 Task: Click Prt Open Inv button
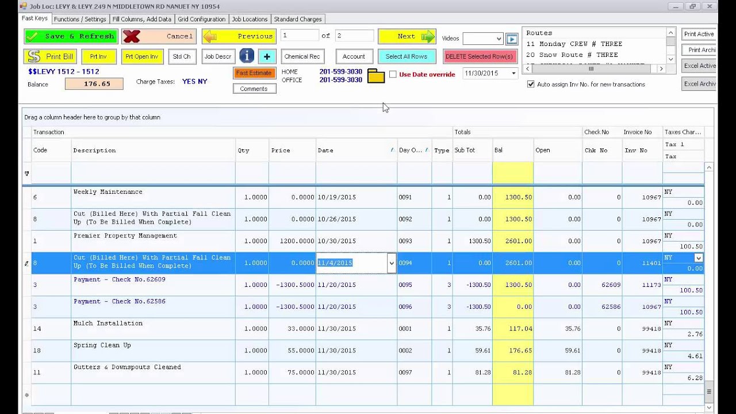(142, 56)
